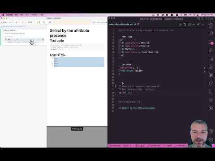215x161 pixels.
Task: Open VS Code Accounts icon
Action: (211, 131)
